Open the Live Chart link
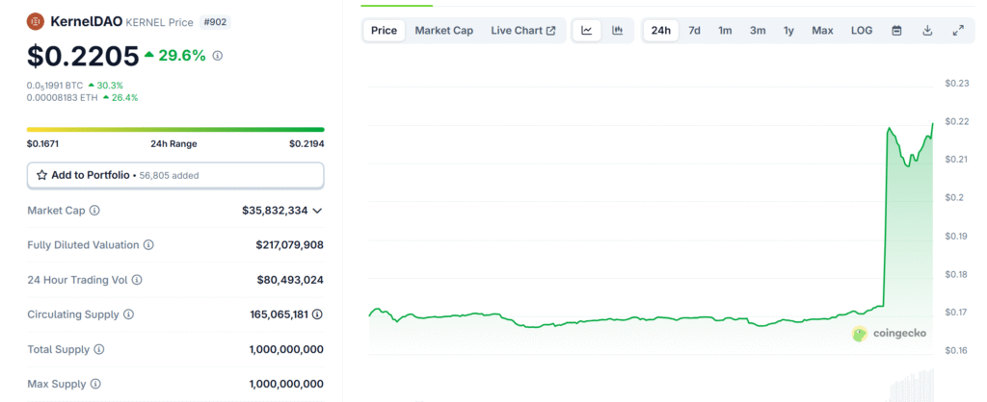This screenshot has height=402, width=987. pos(522,31)
